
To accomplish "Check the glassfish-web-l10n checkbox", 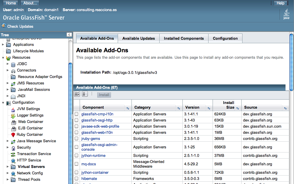I will 76,132.
